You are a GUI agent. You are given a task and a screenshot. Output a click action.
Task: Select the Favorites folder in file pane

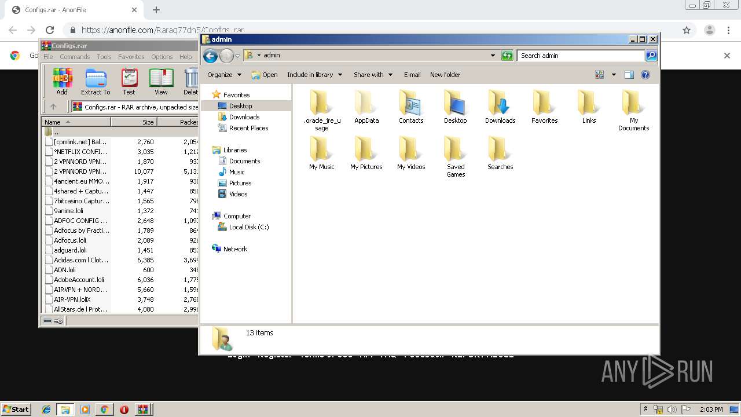(x=545, y=107)
